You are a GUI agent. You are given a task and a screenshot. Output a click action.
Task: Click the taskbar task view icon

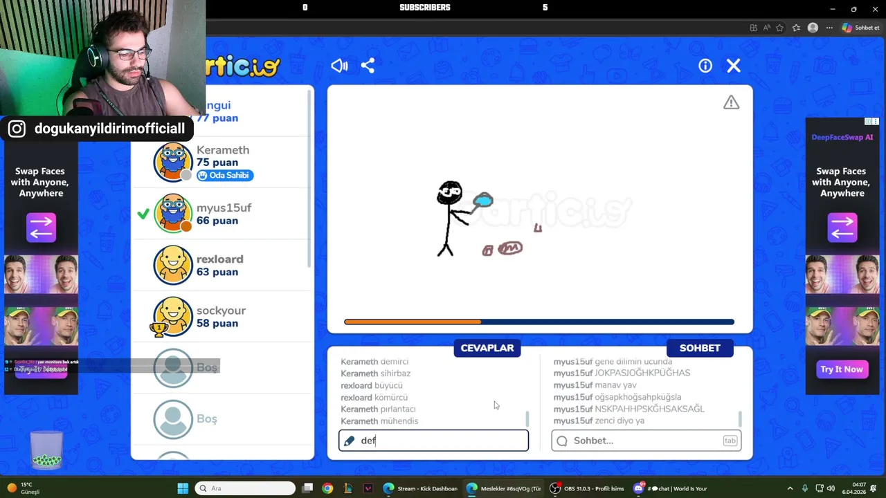pos(308,488)
